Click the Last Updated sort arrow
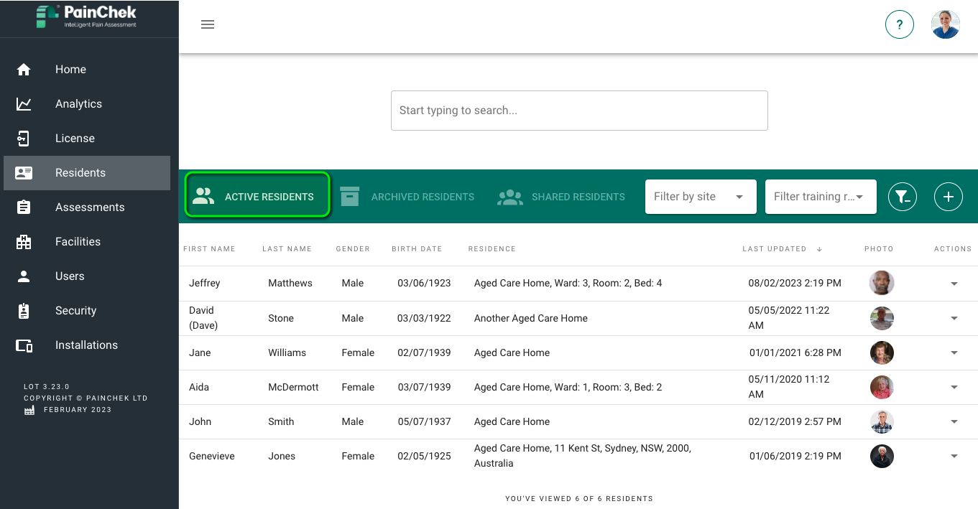The height and width of the screenshot is (509, 978). click(819, 249)
